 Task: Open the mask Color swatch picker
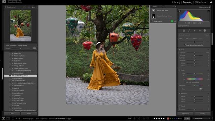[x=201, y=89]
